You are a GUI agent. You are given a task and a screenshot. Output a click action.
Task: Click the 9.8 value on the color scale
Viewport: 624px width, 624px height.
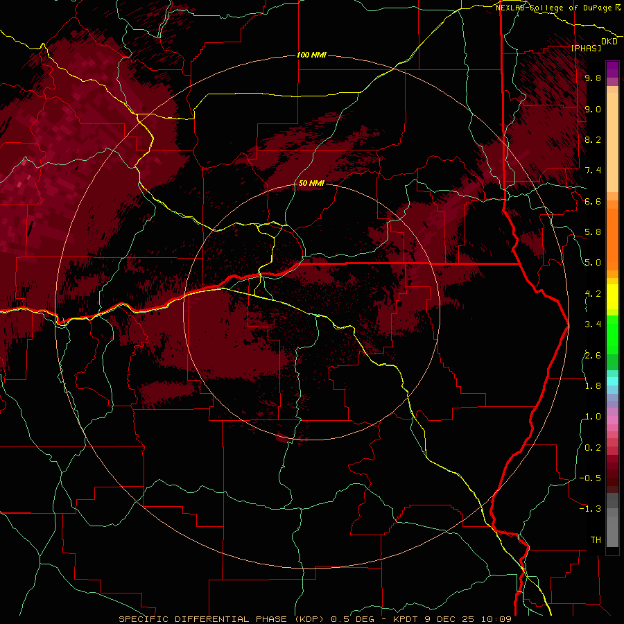593,78
